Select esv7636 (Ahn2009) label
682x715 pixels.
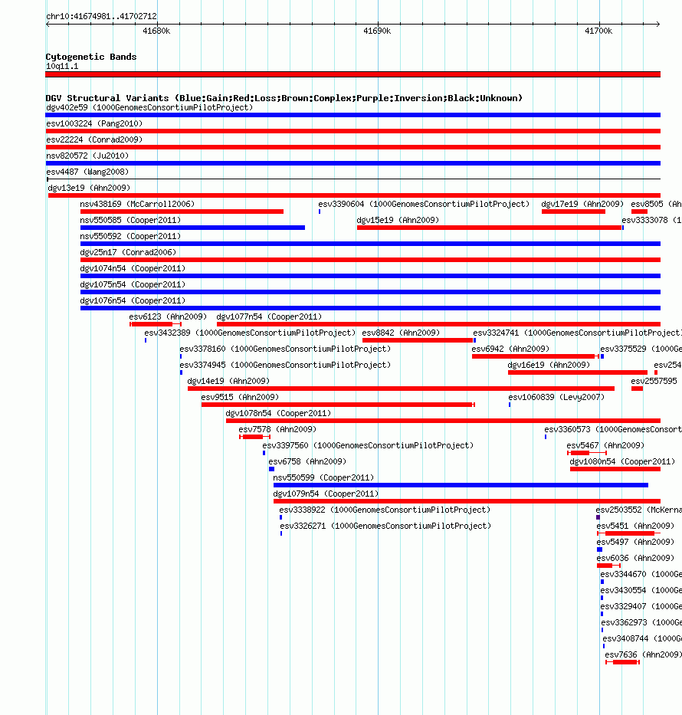643,654
